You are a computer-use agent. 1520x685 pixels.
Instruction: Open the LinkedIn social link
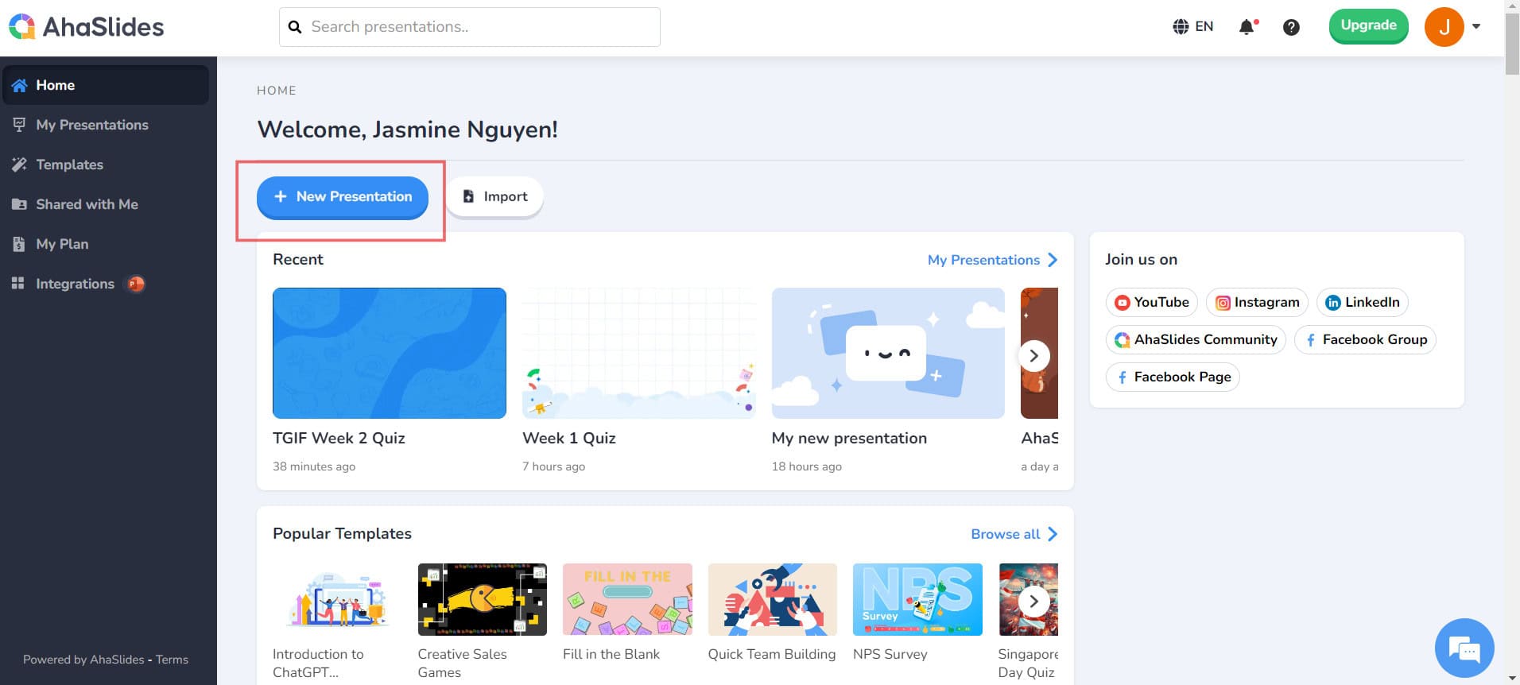1362,302
